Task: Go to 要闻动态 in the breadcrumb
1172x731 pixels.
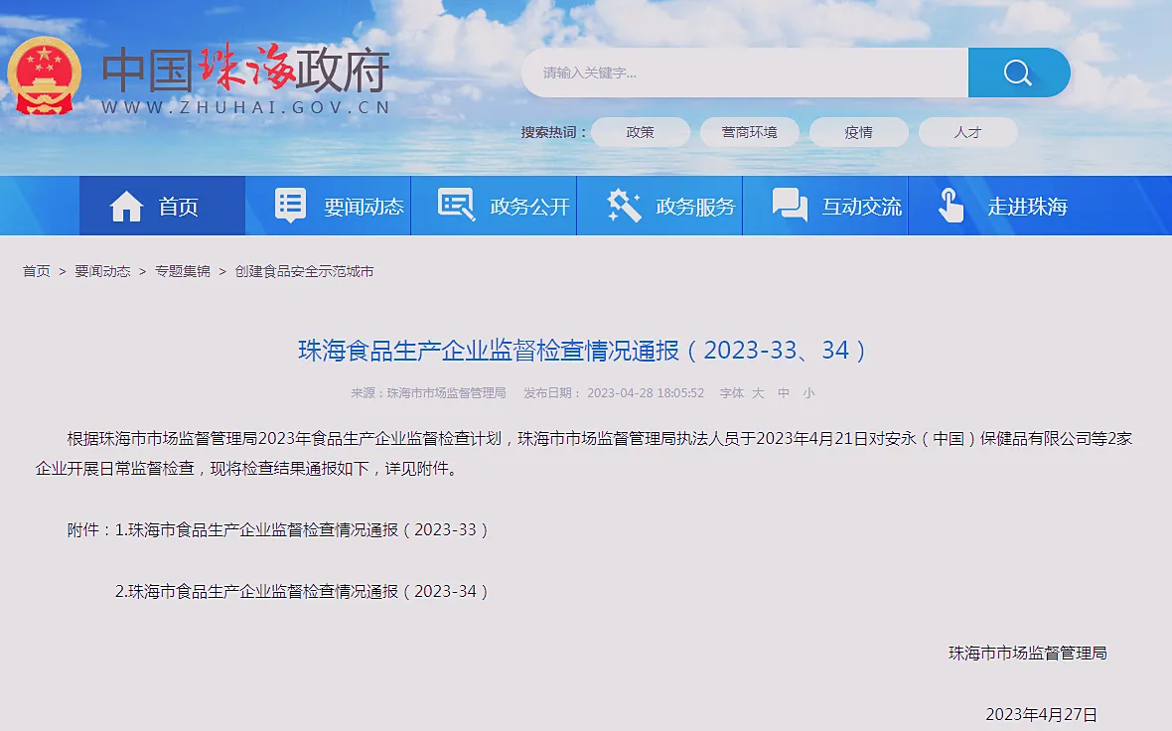Action: click(x=102, y=271)
